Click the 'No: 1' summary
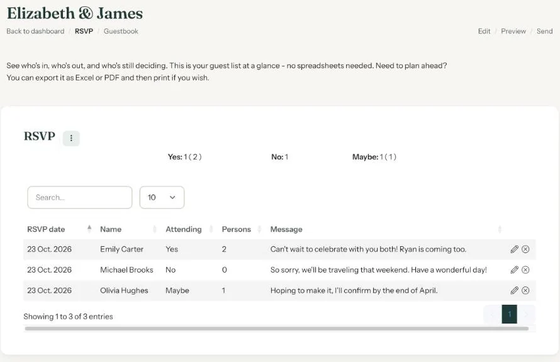This screenshot has height=362, width=560. (x=279, y=157)
